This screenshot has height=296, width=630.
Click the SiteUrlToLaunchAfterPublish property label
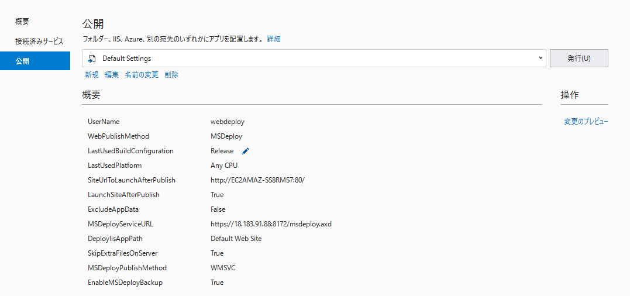click(x=132, y=180)
